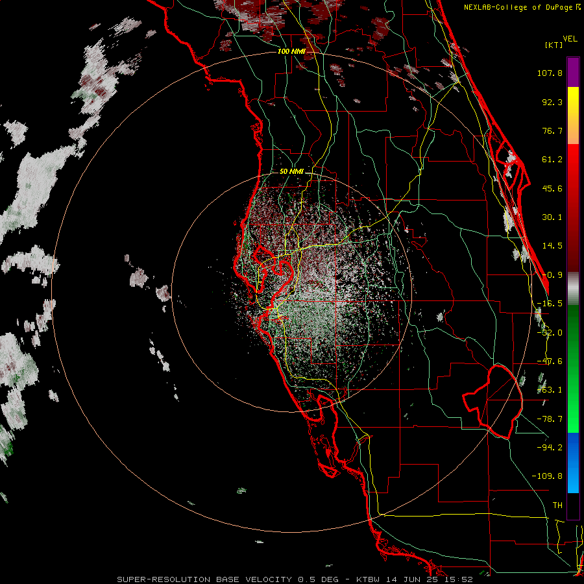
Task: Click the -63.1 velocity scale value
Action: point(550,390)
